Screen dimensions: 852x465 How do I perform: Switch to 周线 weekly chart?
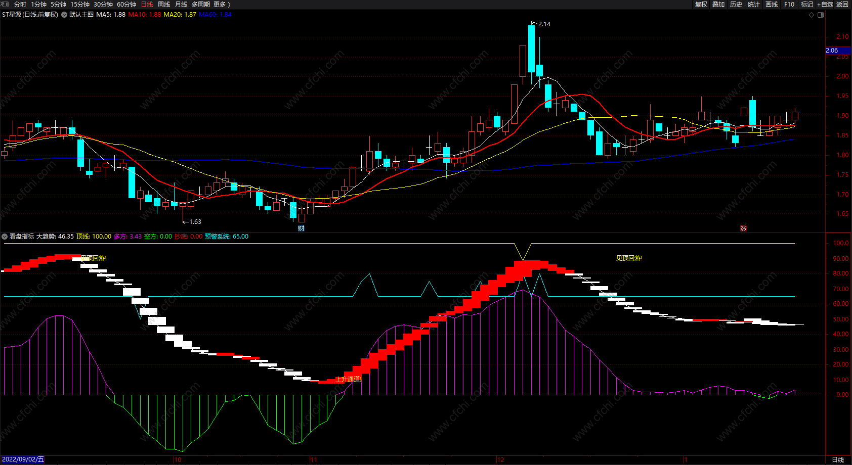point(164,5)
